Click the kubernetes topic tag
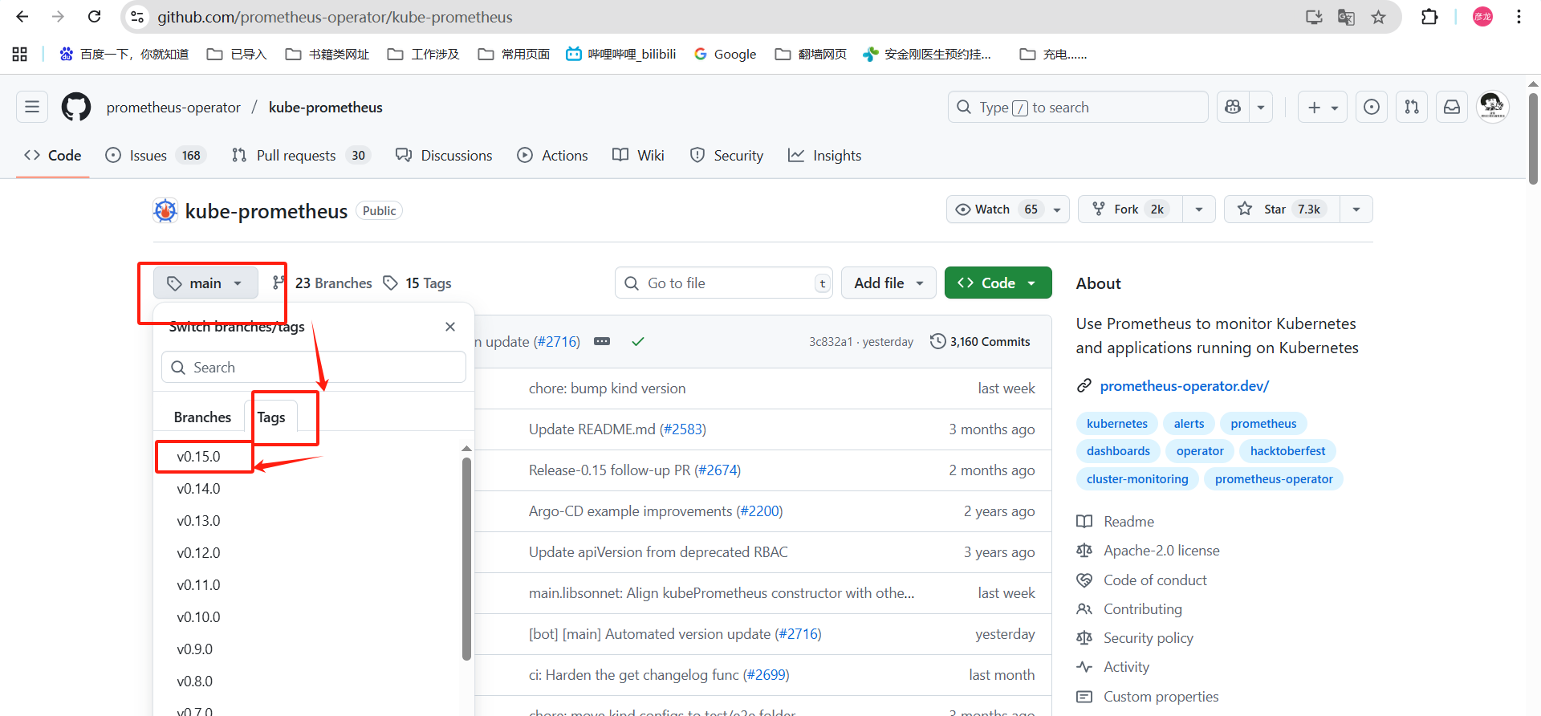1541x716 pixels. tap(1116, 424)
